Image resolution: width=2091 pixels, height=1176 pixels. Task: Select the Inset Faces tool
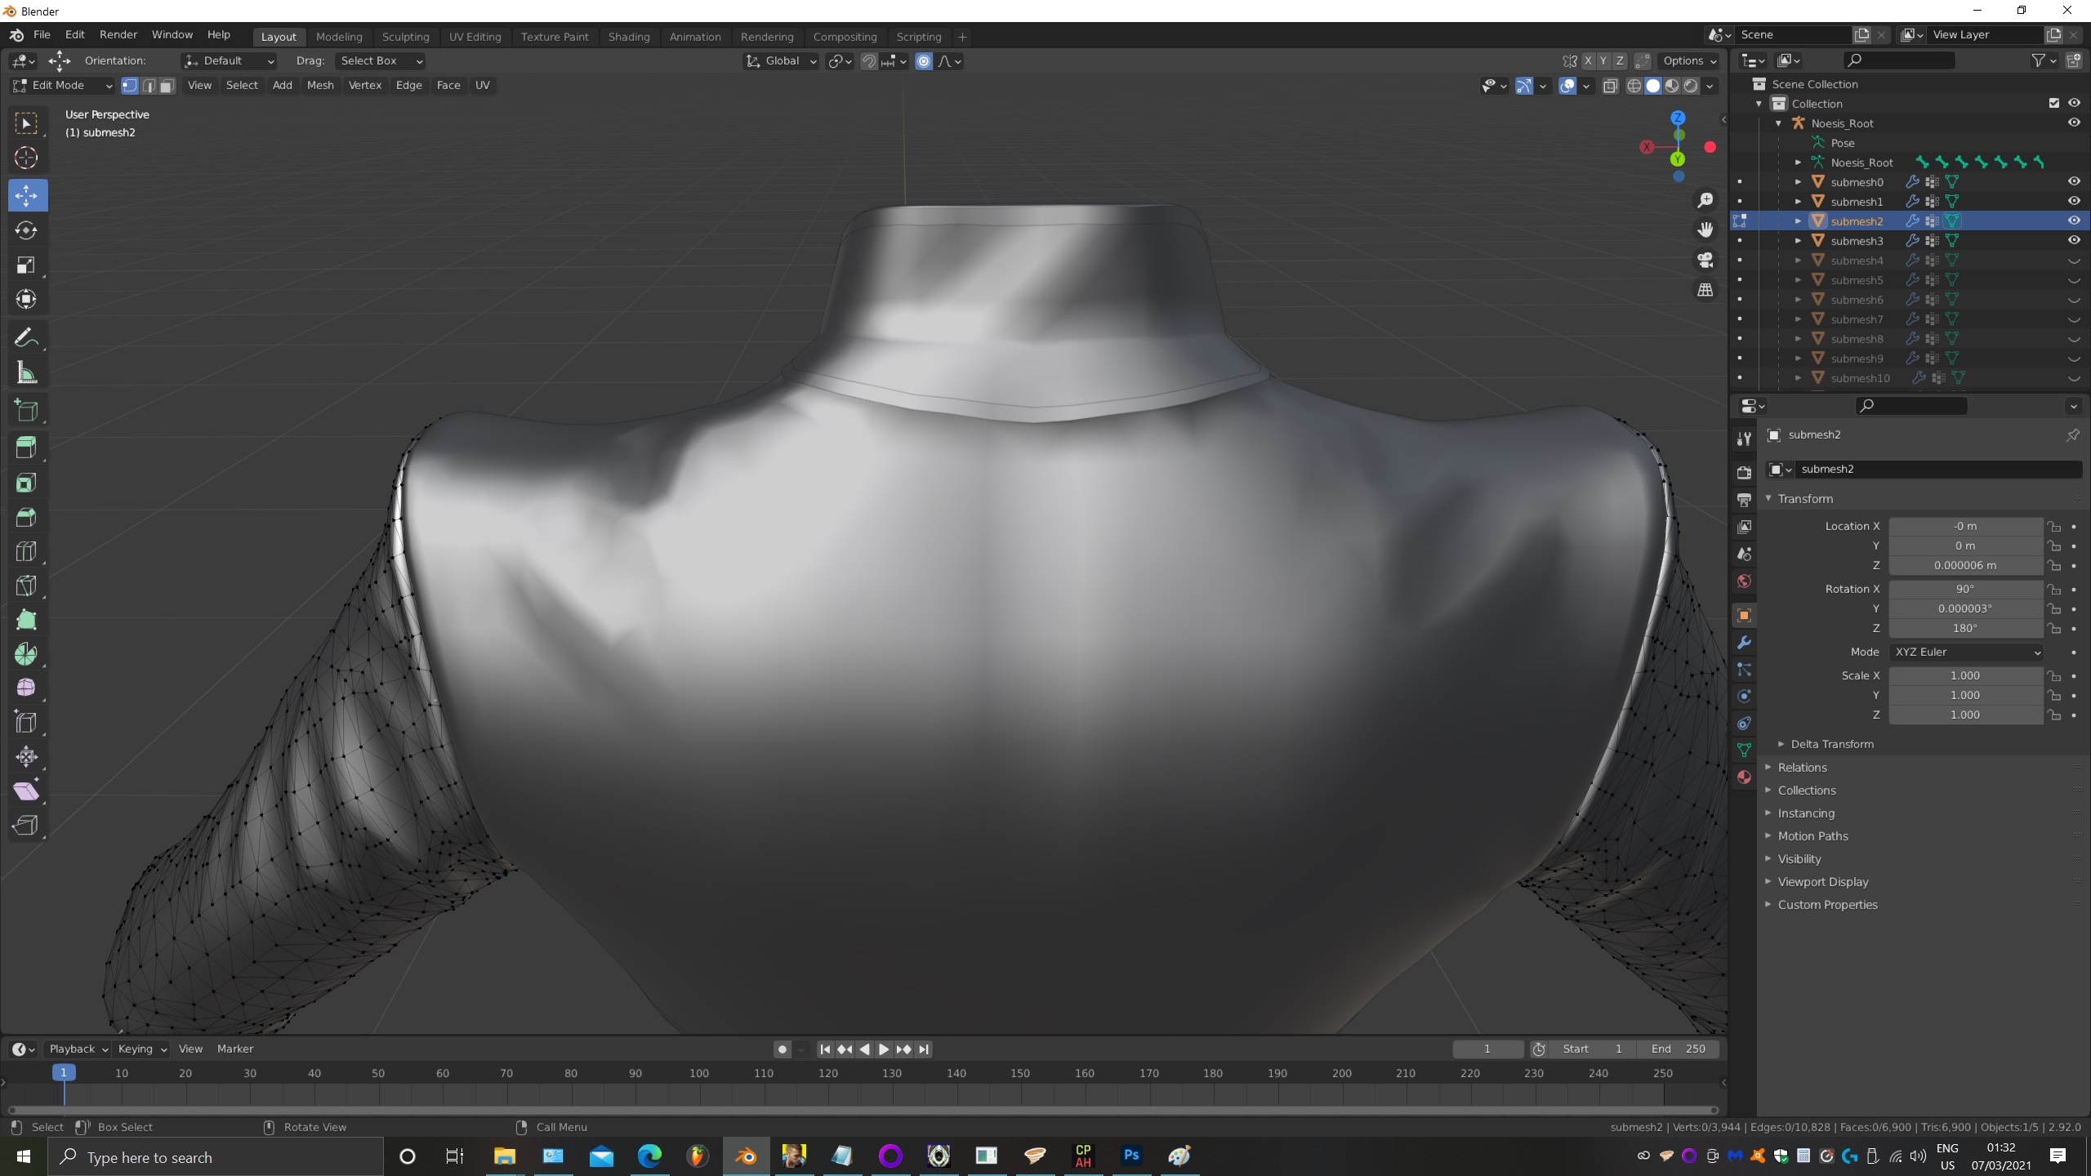pyautogui.click(x=26, y=483)
